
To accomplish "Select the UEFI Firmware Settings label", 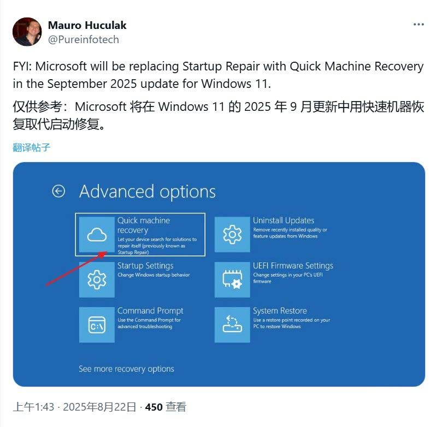I will 293,265.
